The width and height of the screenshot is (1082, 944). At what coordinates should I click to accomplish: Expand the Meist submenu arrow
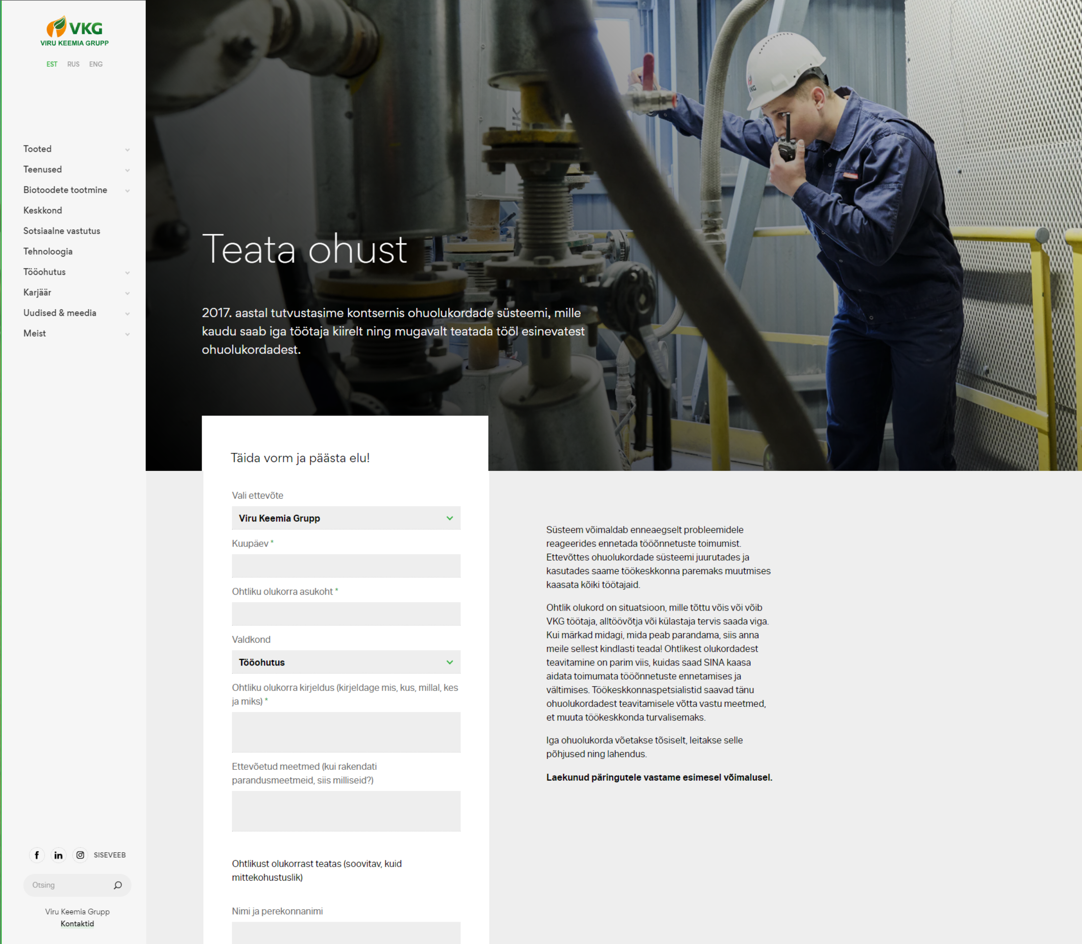pos(127,334)
